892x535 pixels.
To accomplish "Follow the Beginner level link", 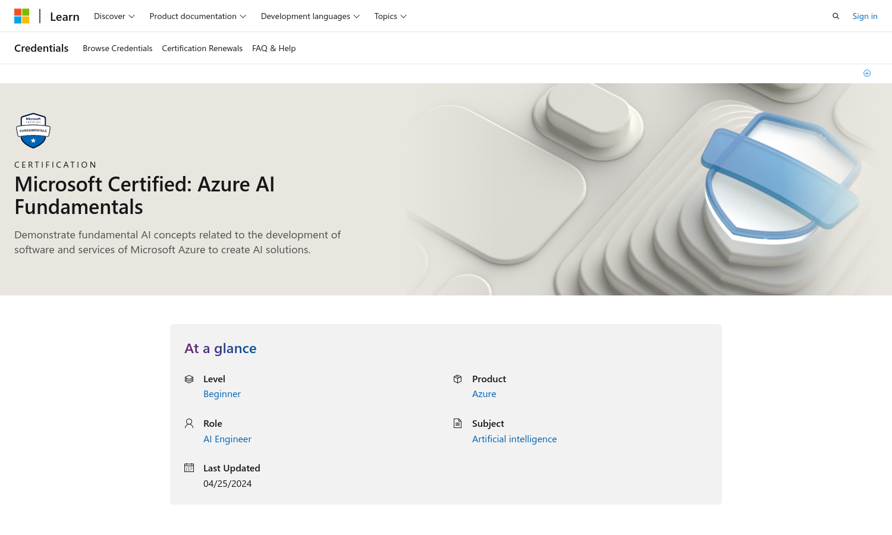I will coord(222,394).
